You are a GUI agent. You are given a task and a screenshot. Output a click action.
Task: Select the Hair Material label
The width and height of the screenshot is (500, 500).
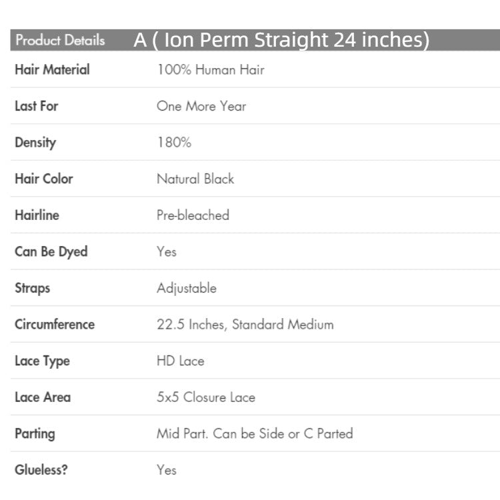[52, 69]
